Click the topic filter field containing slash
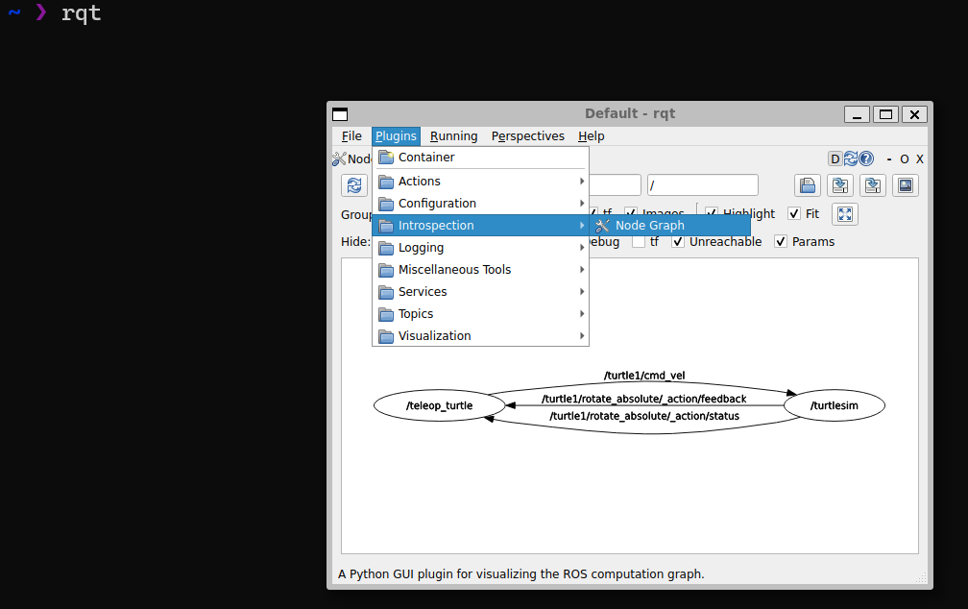This screenshot has height=609, width=968. 703,185
